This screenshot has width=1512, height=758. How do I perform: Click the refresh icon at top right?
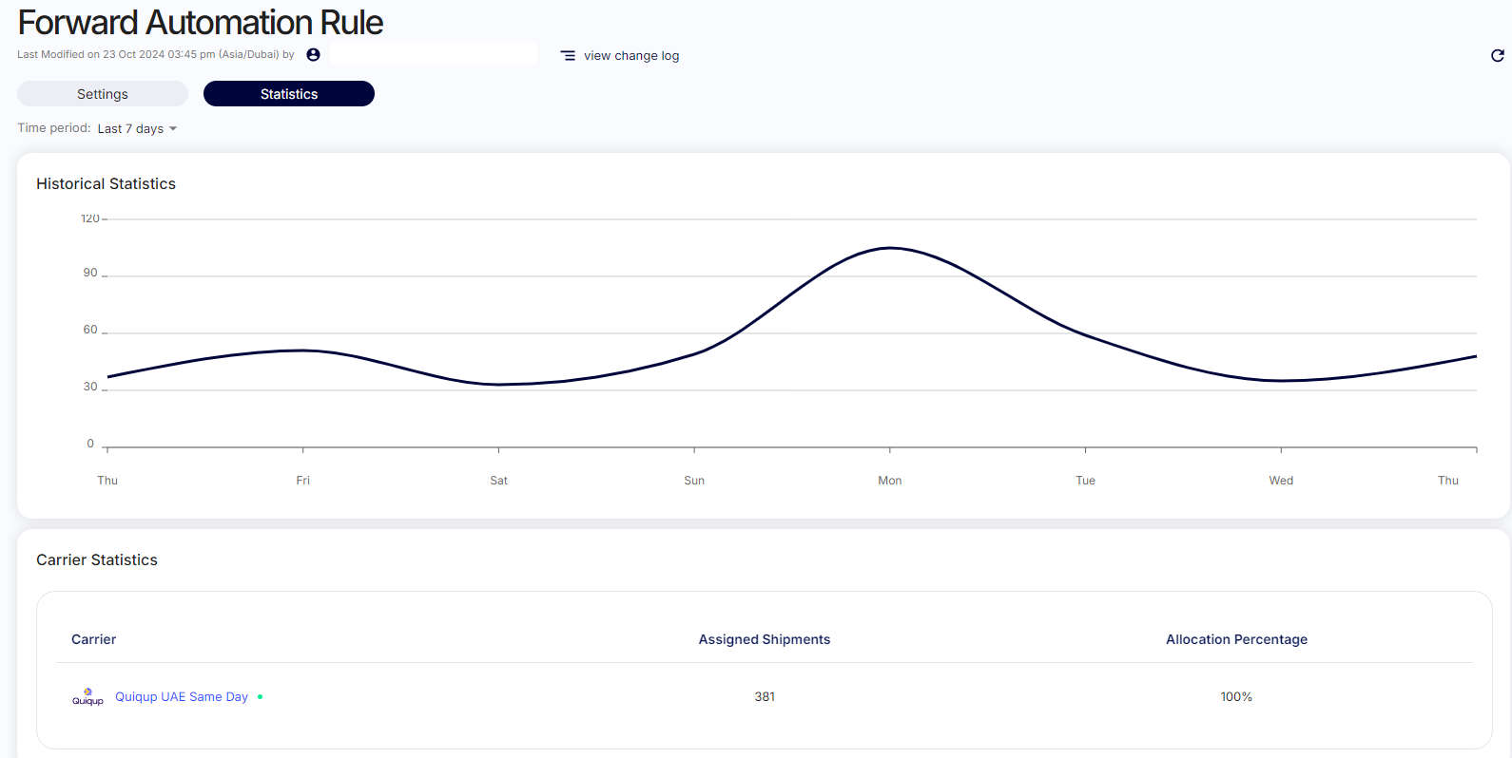(1497, 56)
